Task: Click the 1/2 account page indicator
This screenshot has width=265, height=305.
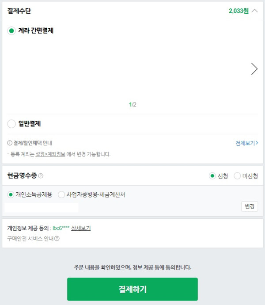Action: pos(132,105)
